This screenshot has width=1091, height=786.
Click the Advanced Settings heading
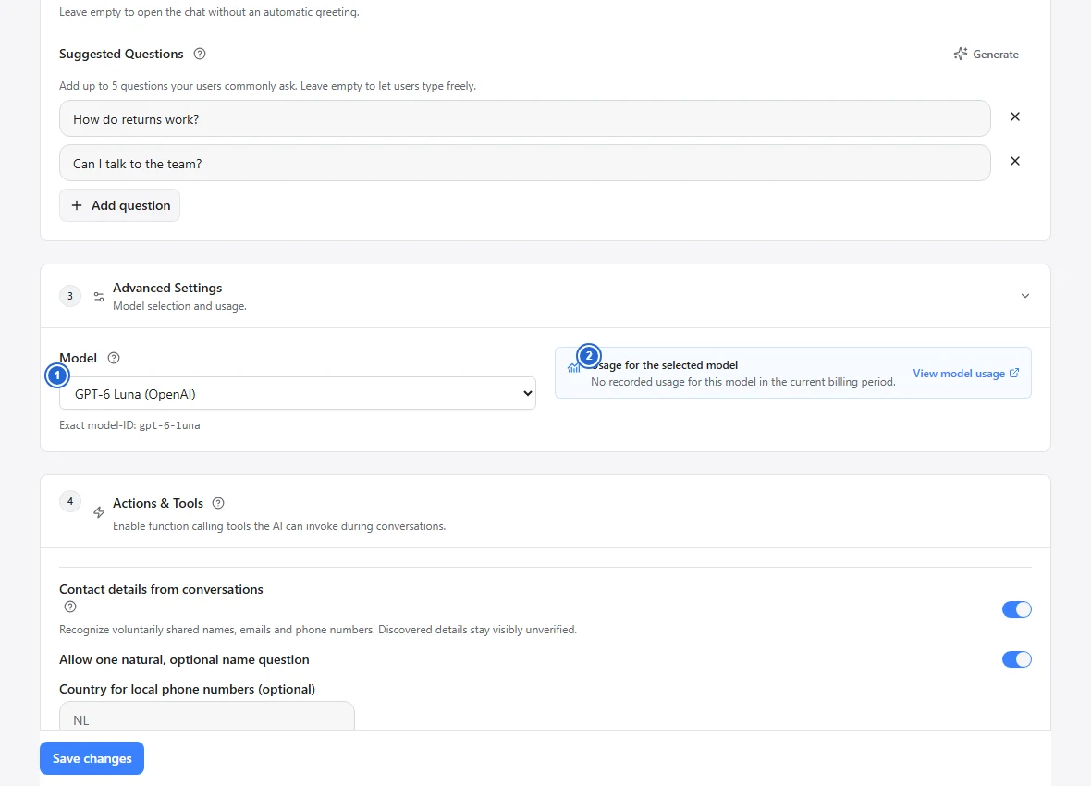pyautogui.click(x=167, y=288)
